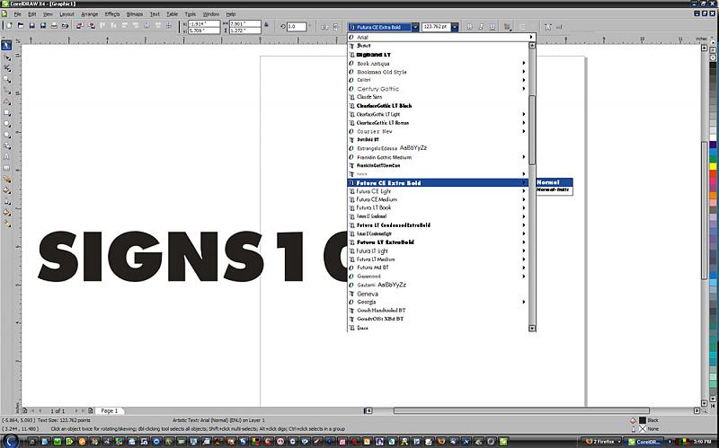Toggle Italic text formatting
Viewport: 719px width, 448px height.
[x=481, y=27]
